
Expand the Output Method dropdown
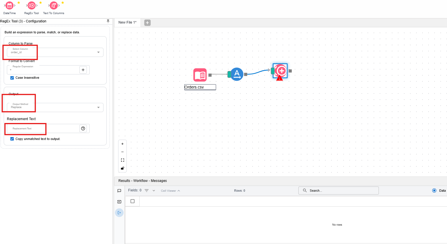point(98,107)
